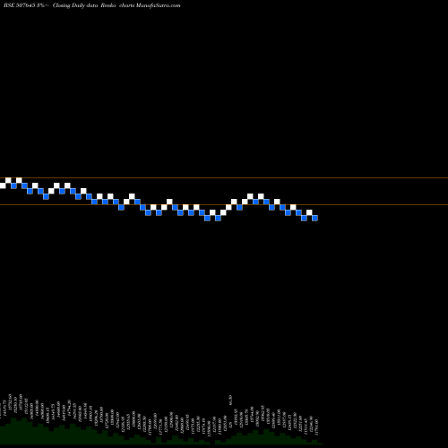Click the isolated '66.50' label above the volume labels
The width and height of the screenshot is (448, 448).
coord(230,400)
